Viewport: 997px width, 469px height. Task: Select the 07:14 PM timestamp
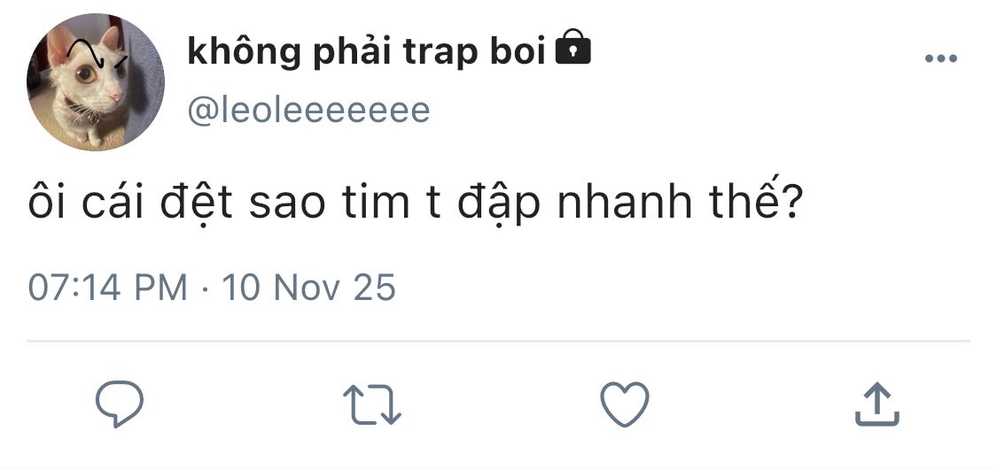[107, 287]
